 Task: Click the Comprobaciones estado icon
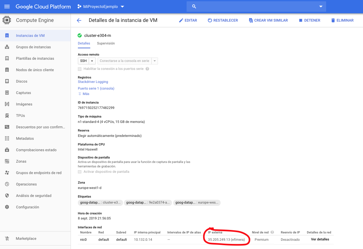point(7,150)
